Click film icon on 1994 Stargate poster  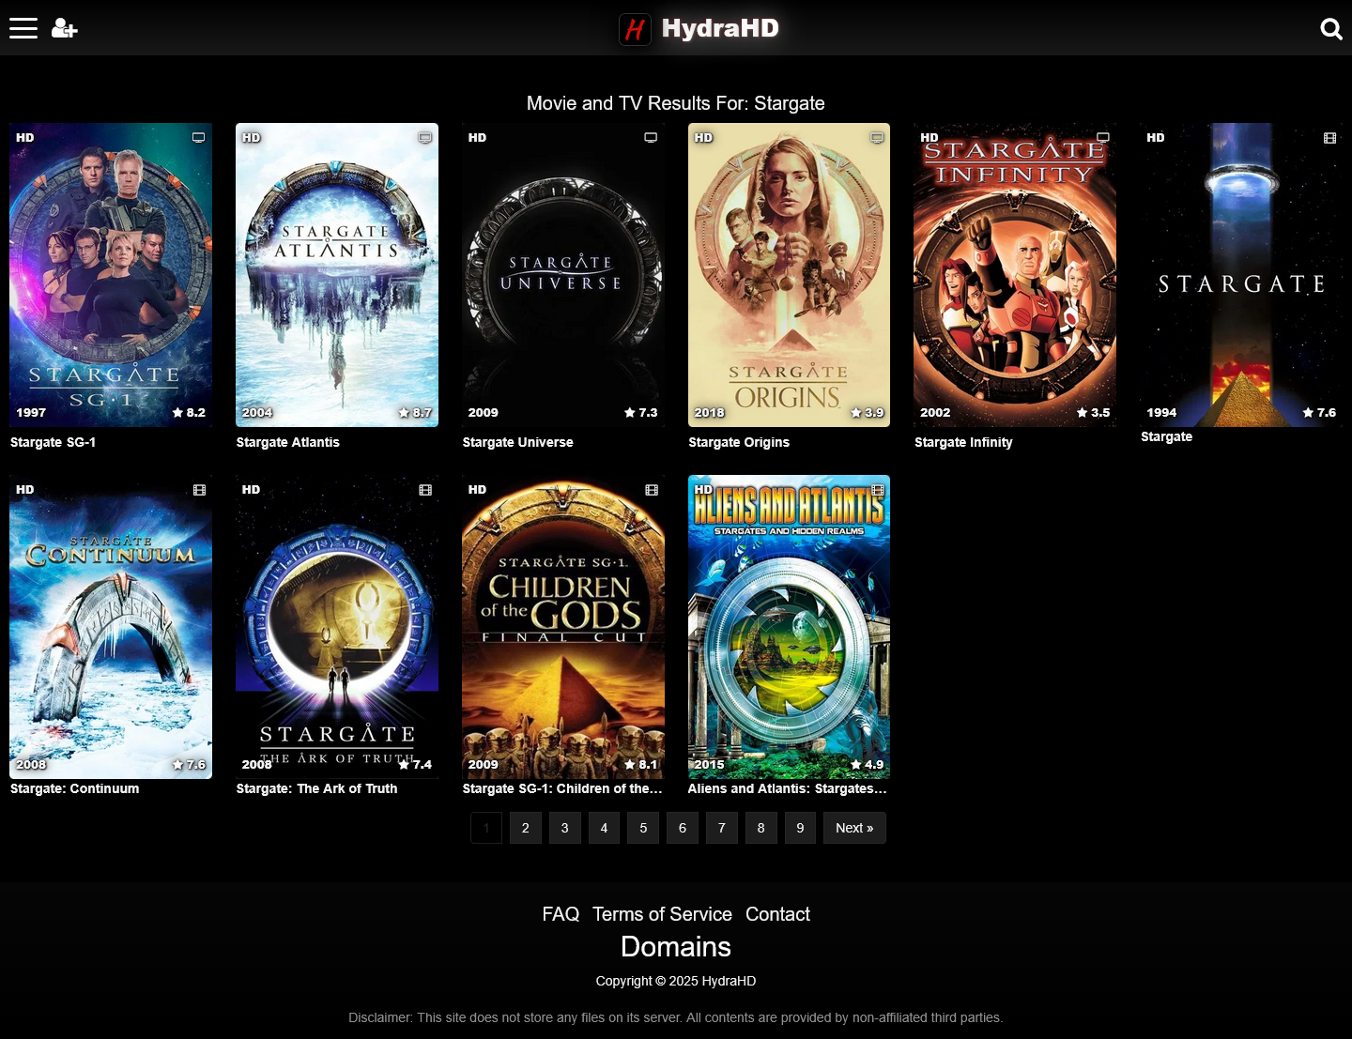pyautogui.click(x=1329, y=138)
